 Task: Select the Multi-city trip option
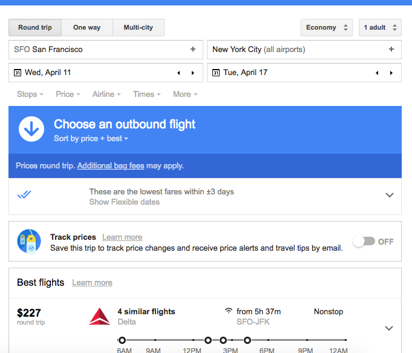[139, 27]
